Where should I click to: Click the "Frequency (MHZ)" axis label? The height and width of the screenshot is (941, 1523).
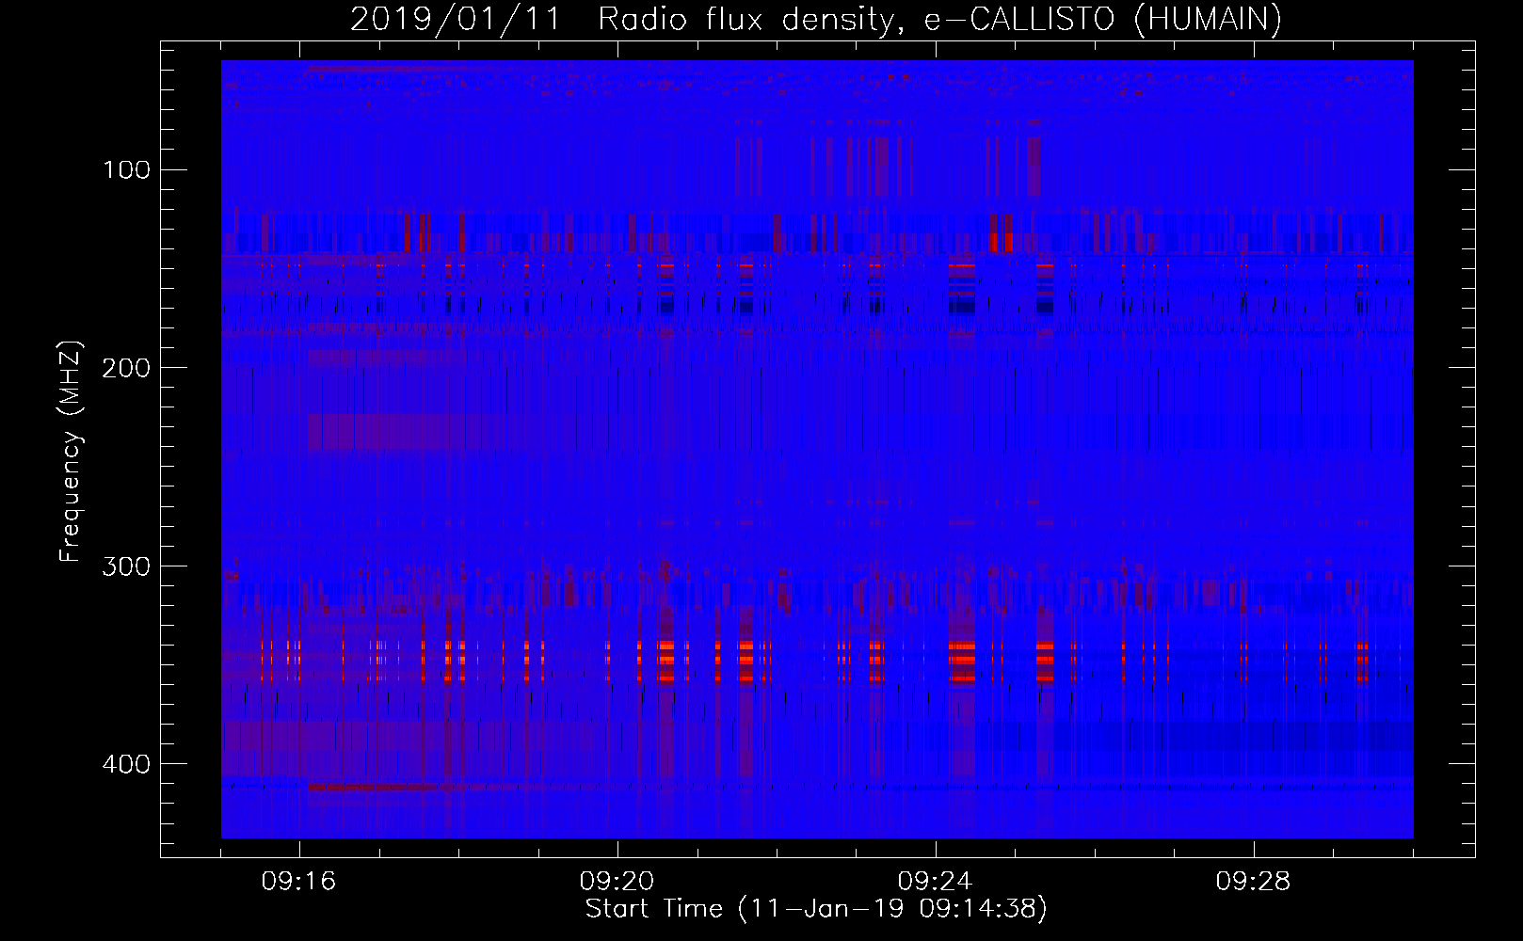click(x=71, y=451)
